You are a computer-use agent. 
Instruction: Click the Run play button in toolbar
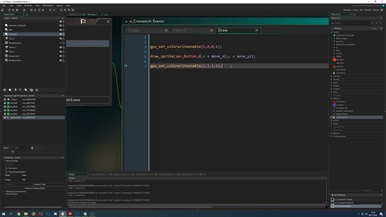click(x=35, y=10)
